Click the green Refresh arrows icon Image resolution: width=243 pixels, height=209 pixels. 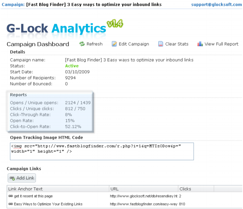click(82, 44)
